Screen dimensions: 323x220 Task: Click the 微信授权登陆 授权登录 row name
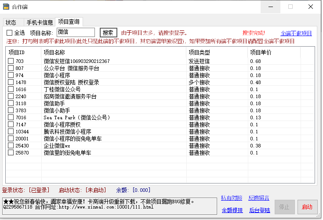click(x=71, y=82)
